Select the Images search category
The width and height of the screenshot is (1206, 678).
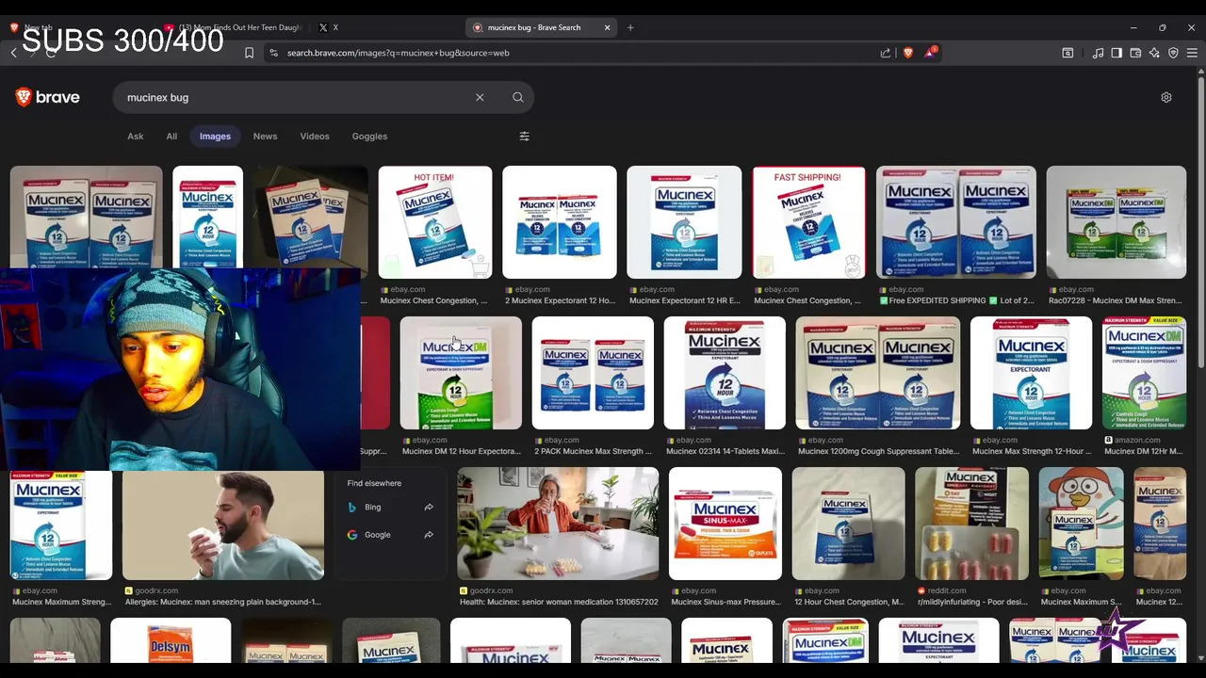pyautogui.click(x=215, y=137)
